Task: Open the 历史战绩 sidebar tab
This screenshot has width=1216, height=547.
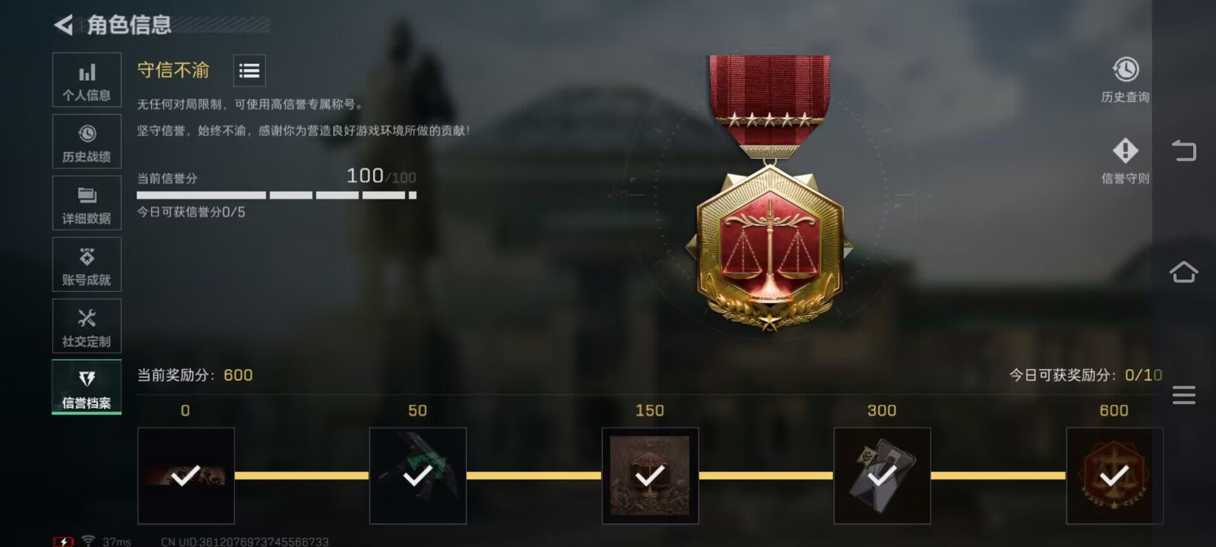Action: pos(87,141)
